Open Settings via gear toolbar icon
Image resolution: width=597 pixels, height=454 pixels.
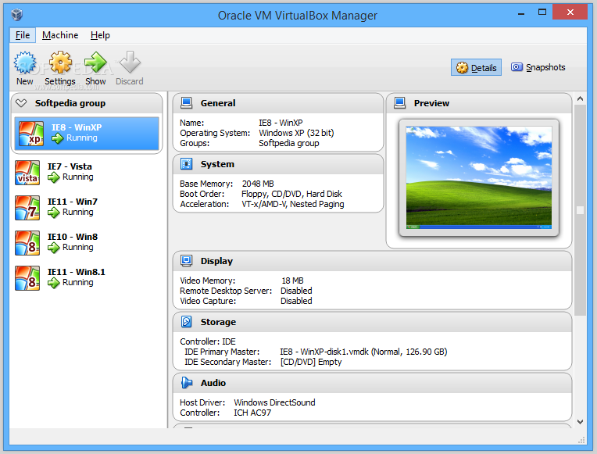[60, 63]
